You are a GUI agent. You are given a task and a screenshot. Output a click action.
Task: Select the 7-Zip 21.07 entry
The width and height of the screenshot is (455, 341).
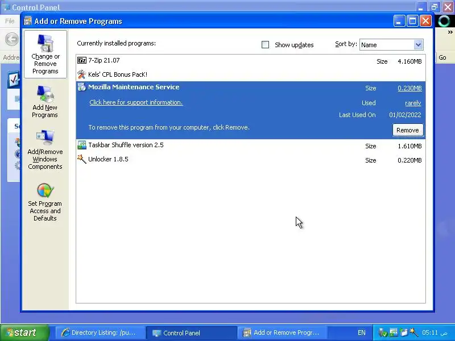(251, 61)
